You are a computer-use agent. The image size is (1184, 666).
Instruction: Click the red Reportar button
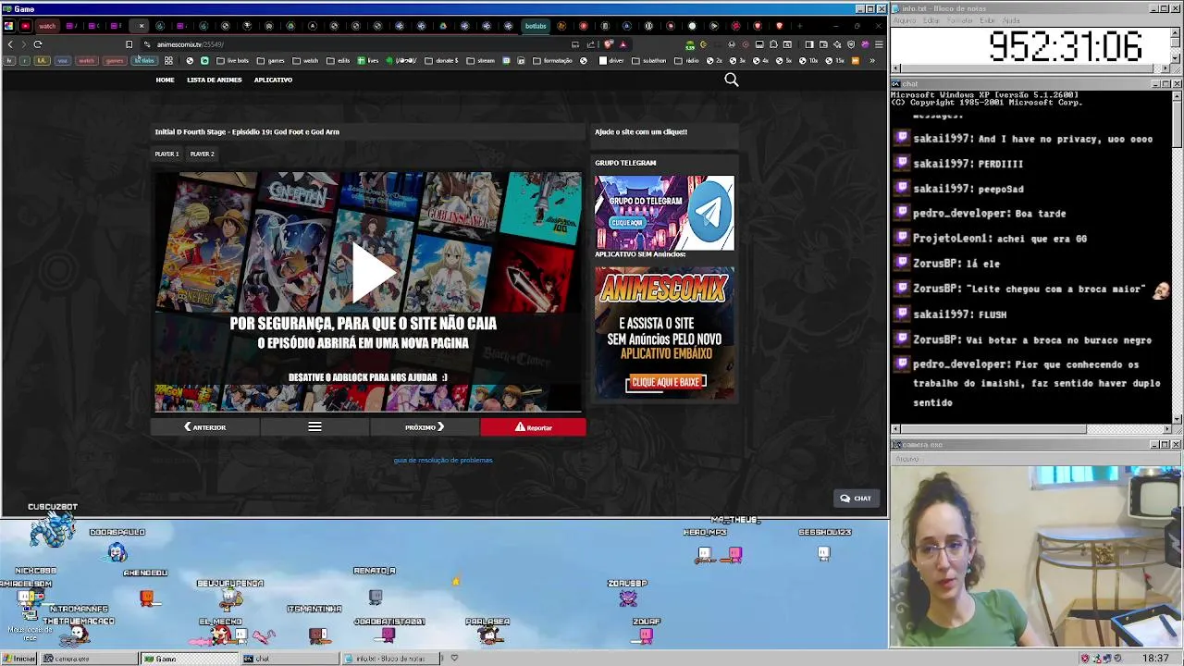coord(533,427)
